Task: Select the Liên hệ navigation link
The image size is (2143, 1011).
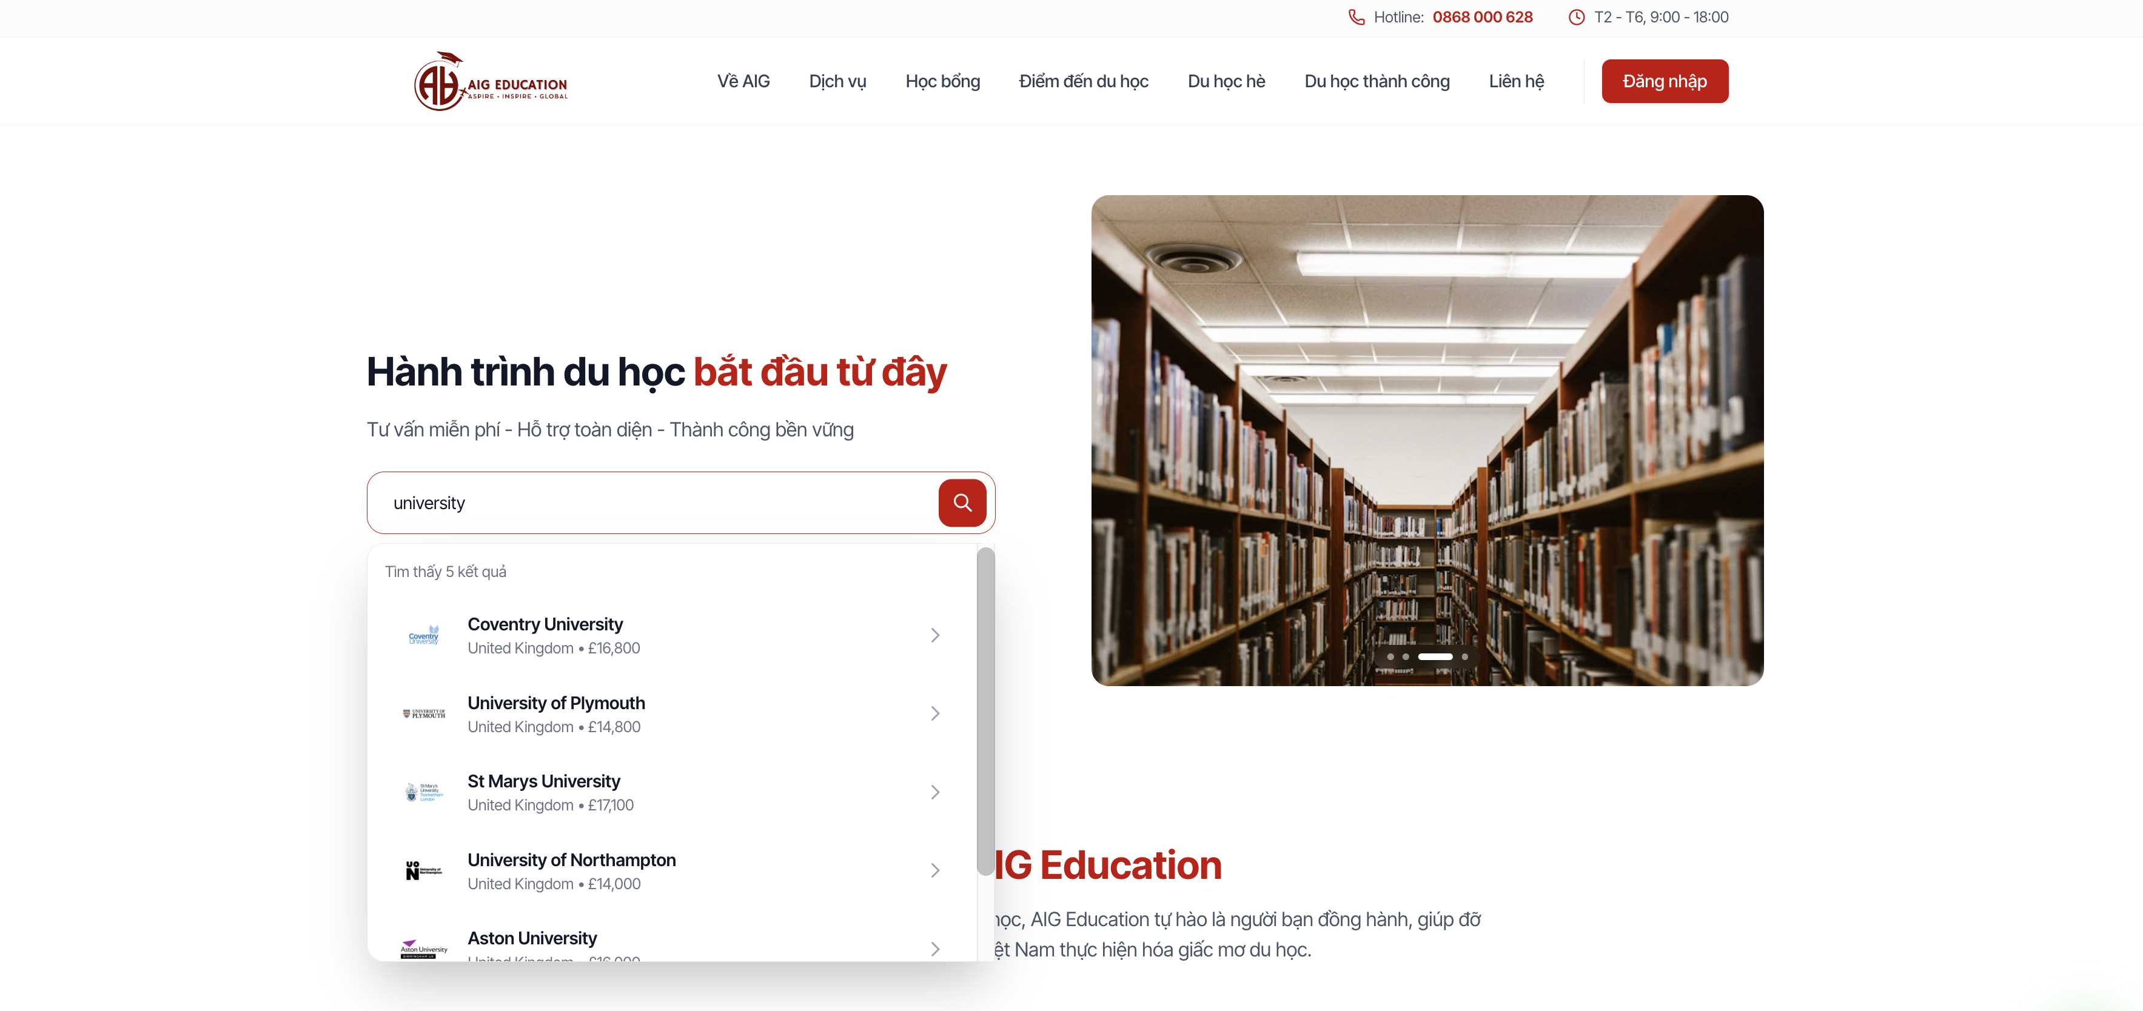Action: pyautogui.click(x=1516, y=81)
